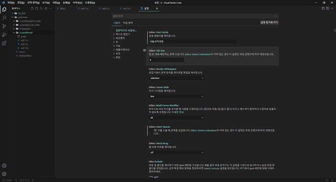Open the Extensions view
The width and height of the screenshot is (336, 182).
[x=4, y=43]
